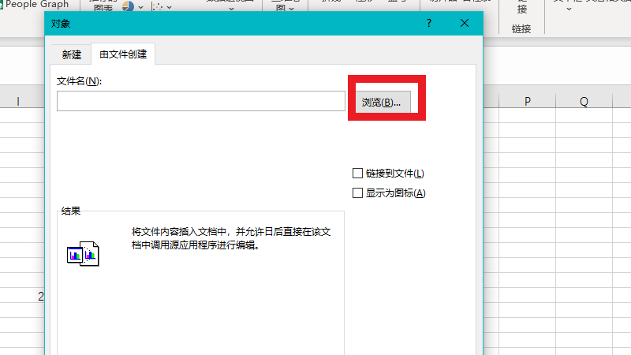
Task: Select the 由文件创建 tab
Action: [x=122, y=54]
